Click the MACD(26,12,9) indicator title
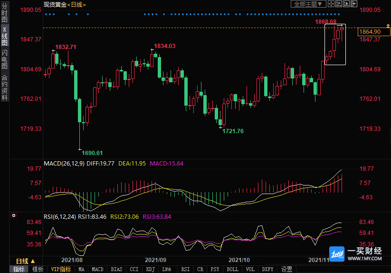 coord(64,164)
